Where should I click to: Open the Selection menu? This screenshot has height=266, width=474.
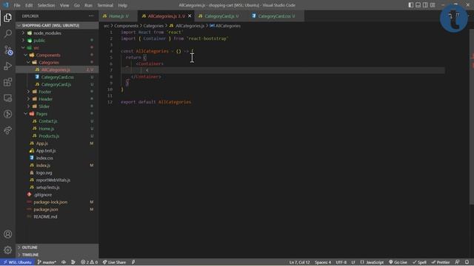[x=46, y=5]
